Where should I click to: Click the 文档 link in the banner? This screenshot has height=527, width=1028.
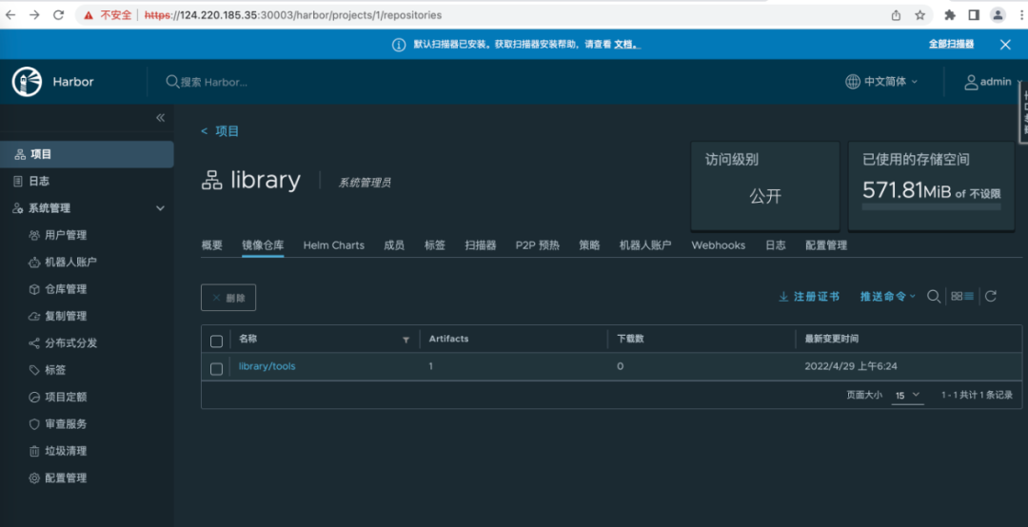[626, 45]
